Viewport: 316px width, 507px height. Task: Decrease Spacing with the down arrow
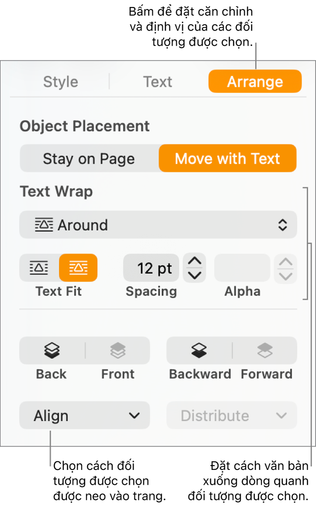coord(194,275)
